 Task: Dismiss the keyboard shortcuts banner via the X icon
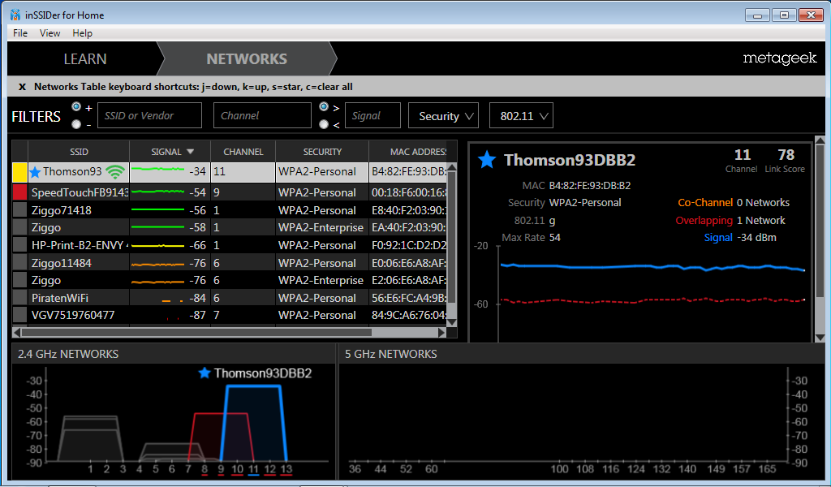(x=21, y=86)
